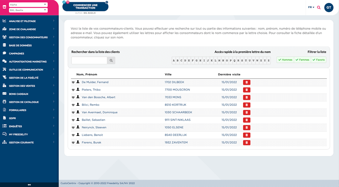Click the heart icon next to Bilici, Remko

pos(73,105)
